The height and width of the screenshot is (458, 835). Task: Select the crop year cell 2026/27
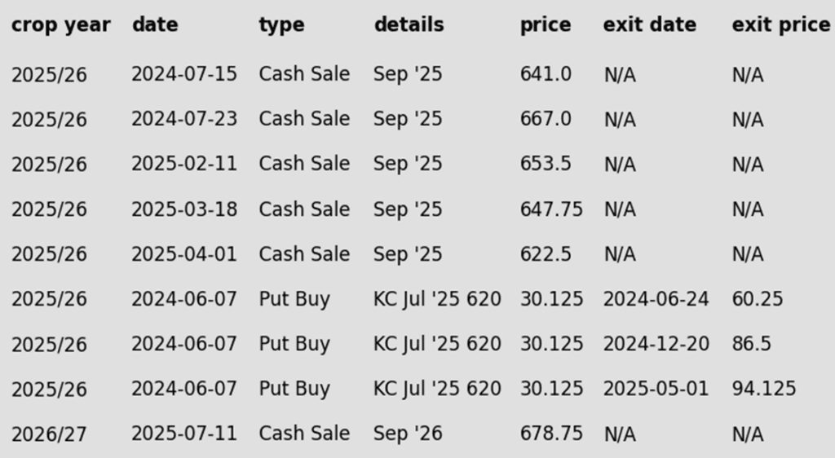click(x=48, y=434)
